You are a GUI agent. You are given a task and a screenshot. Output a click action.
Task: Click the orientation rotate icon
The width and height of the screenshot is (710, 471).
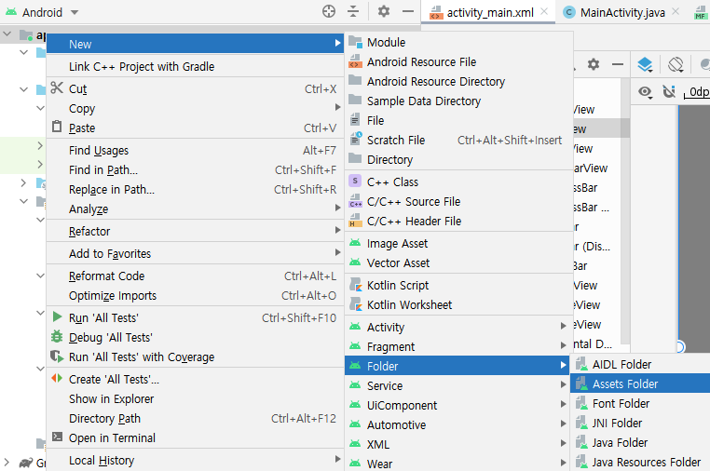(676, 65)
